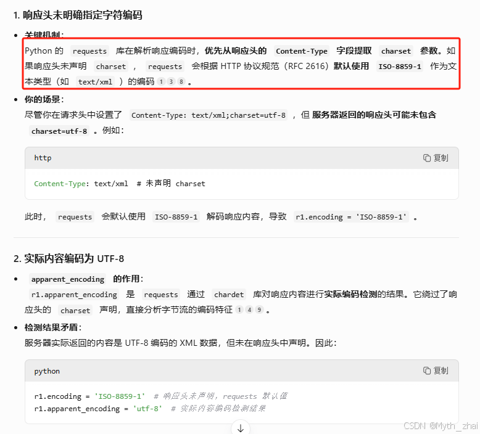Image resolution: width=480 pixels, height=434 pixels.
Task: Click the 'http' code block language label
Action: tap(43, 158)
